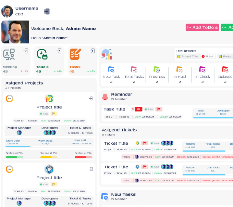Open the ToDo's card arrow icon

click(x=59, y=51)
